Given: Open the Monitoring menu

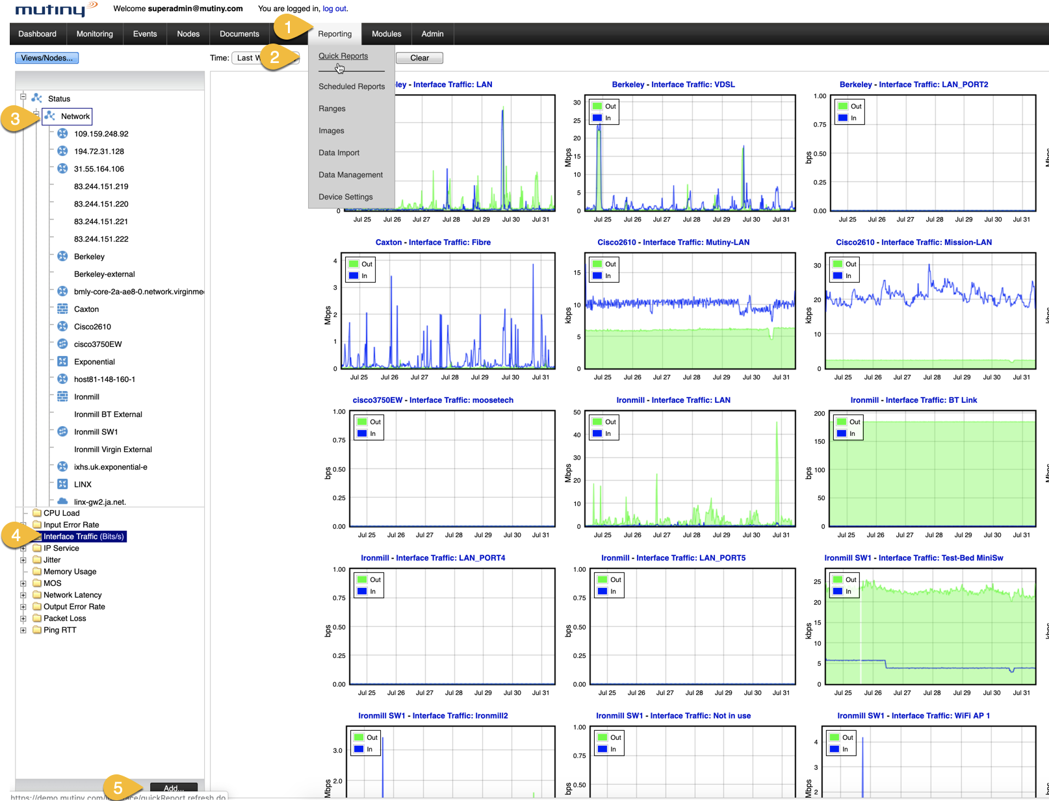Looking at the screenshot, I should pyautogui.click(x=95, y=34).
